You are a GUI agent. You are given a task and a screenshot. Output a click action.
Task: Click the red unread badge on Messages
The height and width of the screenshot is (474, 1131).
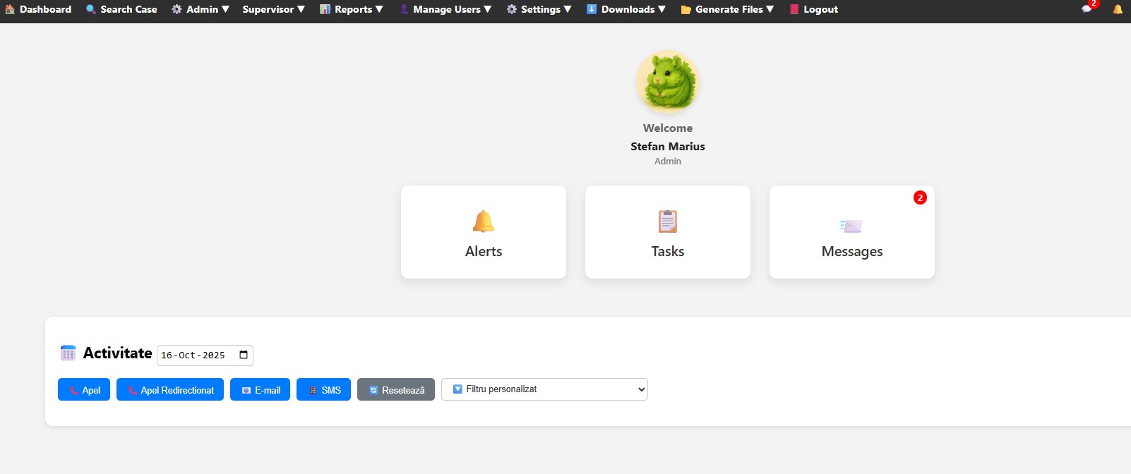pyautogui.click(x=920, y=197)
